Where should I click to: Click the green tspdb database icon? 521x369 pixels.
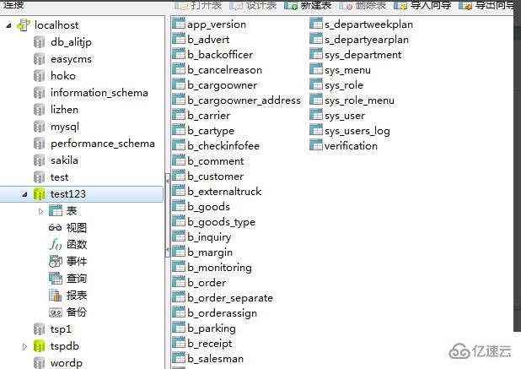pyautogui.click(x=40, y=346)
